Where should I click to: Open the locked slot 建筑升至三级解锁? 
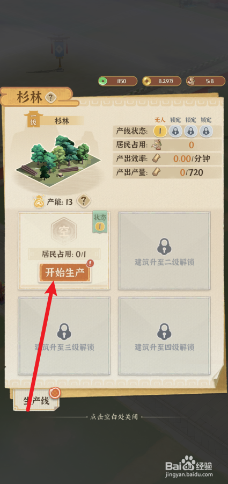tap(64, 336)
